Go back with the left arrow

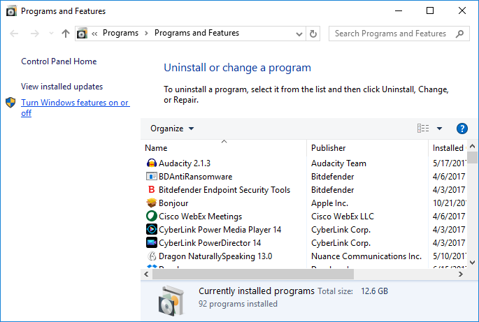tap(14, 34)
